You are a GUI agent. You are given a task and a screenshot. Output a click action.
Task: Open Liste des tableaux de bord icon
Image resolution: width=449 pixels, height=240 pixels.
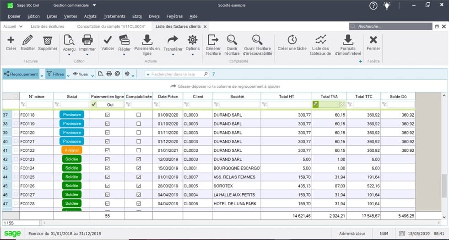click(320, 40)
